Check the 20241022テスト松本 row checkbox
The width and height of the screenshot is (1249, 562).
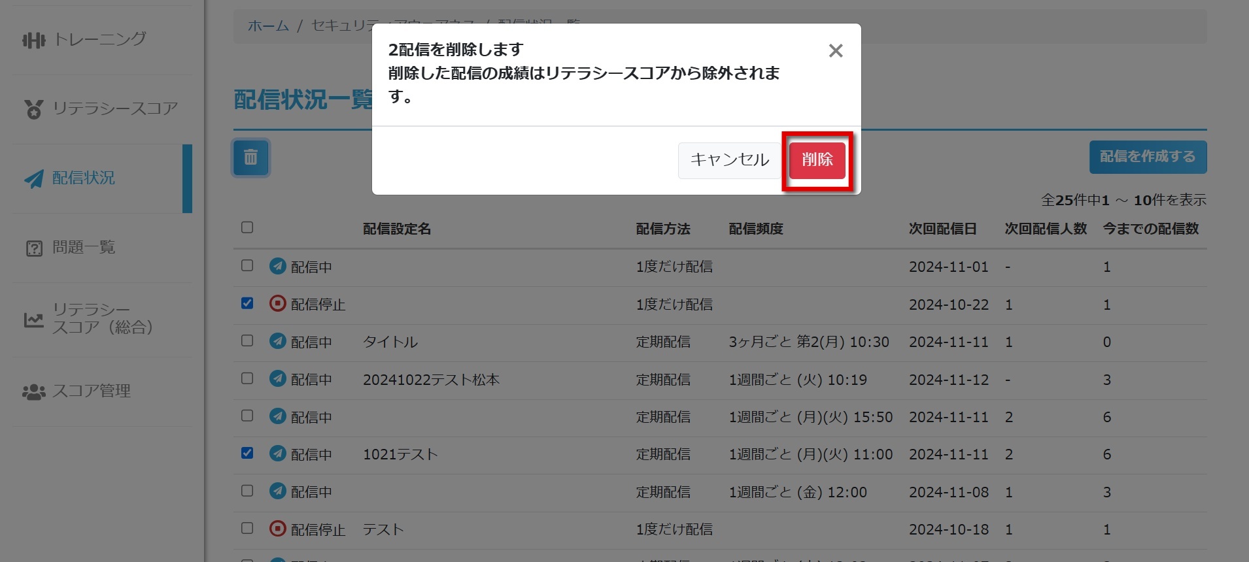(247, 378)
